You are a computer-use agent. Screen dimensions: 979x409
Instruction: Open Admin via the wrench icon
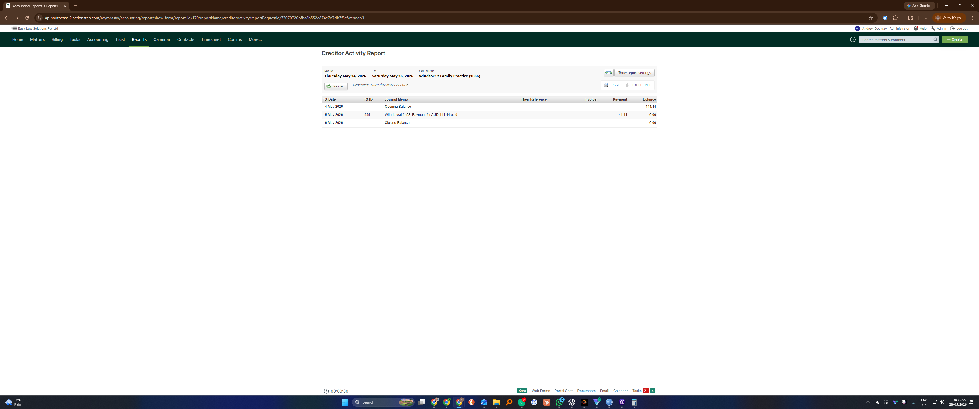(x=933, y=28)
